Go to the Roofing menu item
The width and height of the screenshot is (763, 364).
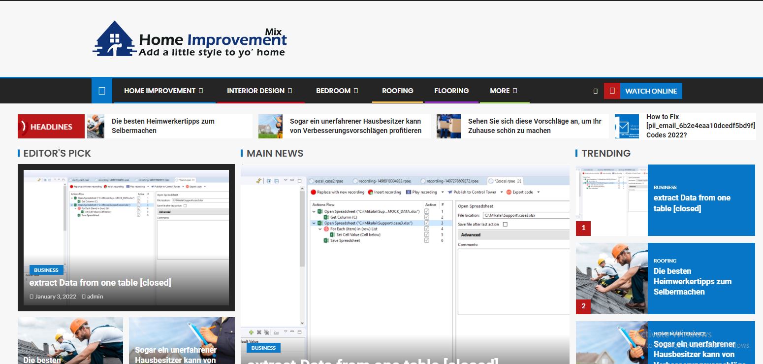(x=398, y=91)
